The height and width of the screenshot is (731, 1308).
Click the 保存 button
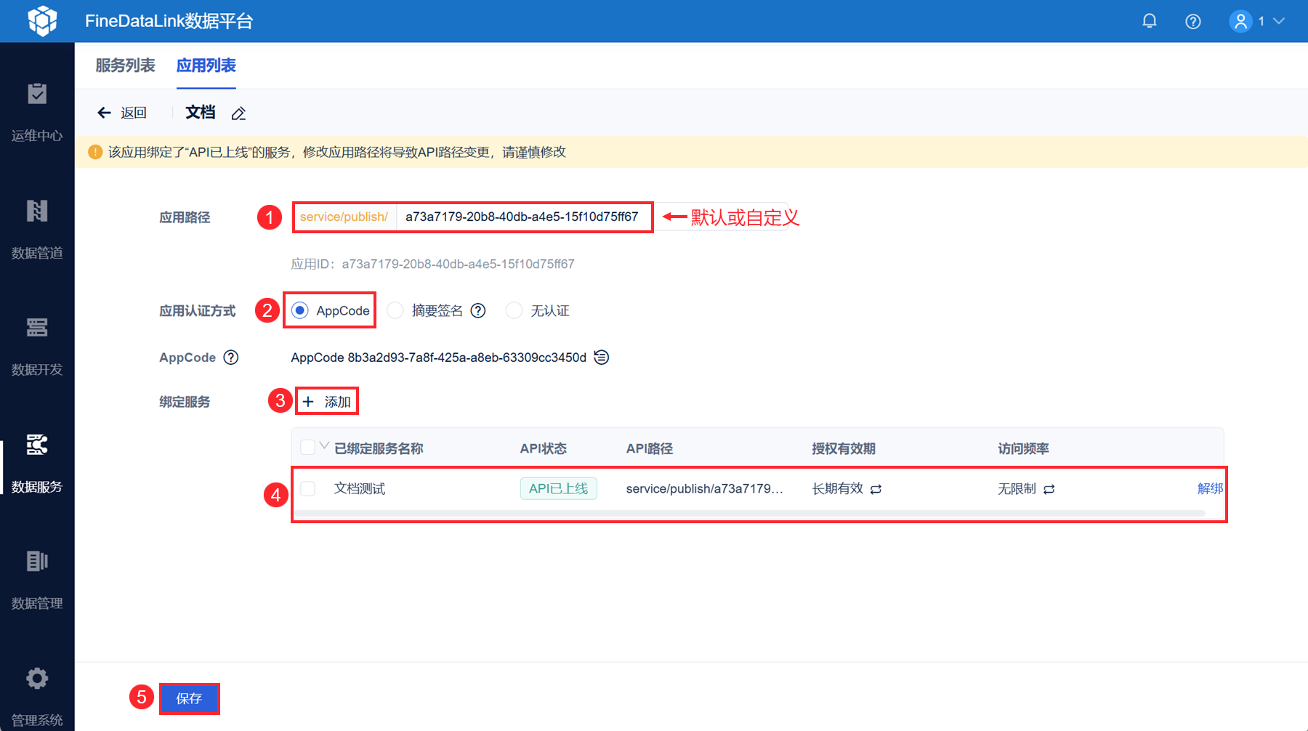[x=189, y=698]
